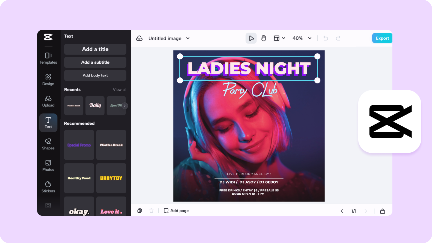Delete the page with trash icon
The height and width of the screenshot is (243, 432).
(151, 211)
